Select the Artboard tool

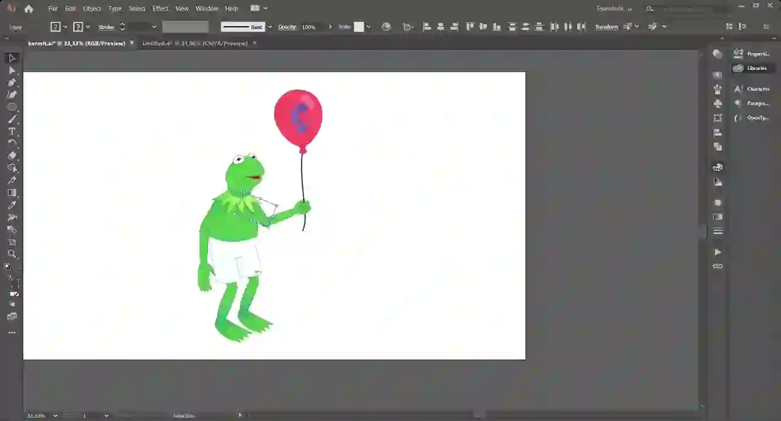pyautogui.click(x=12, y=242)
